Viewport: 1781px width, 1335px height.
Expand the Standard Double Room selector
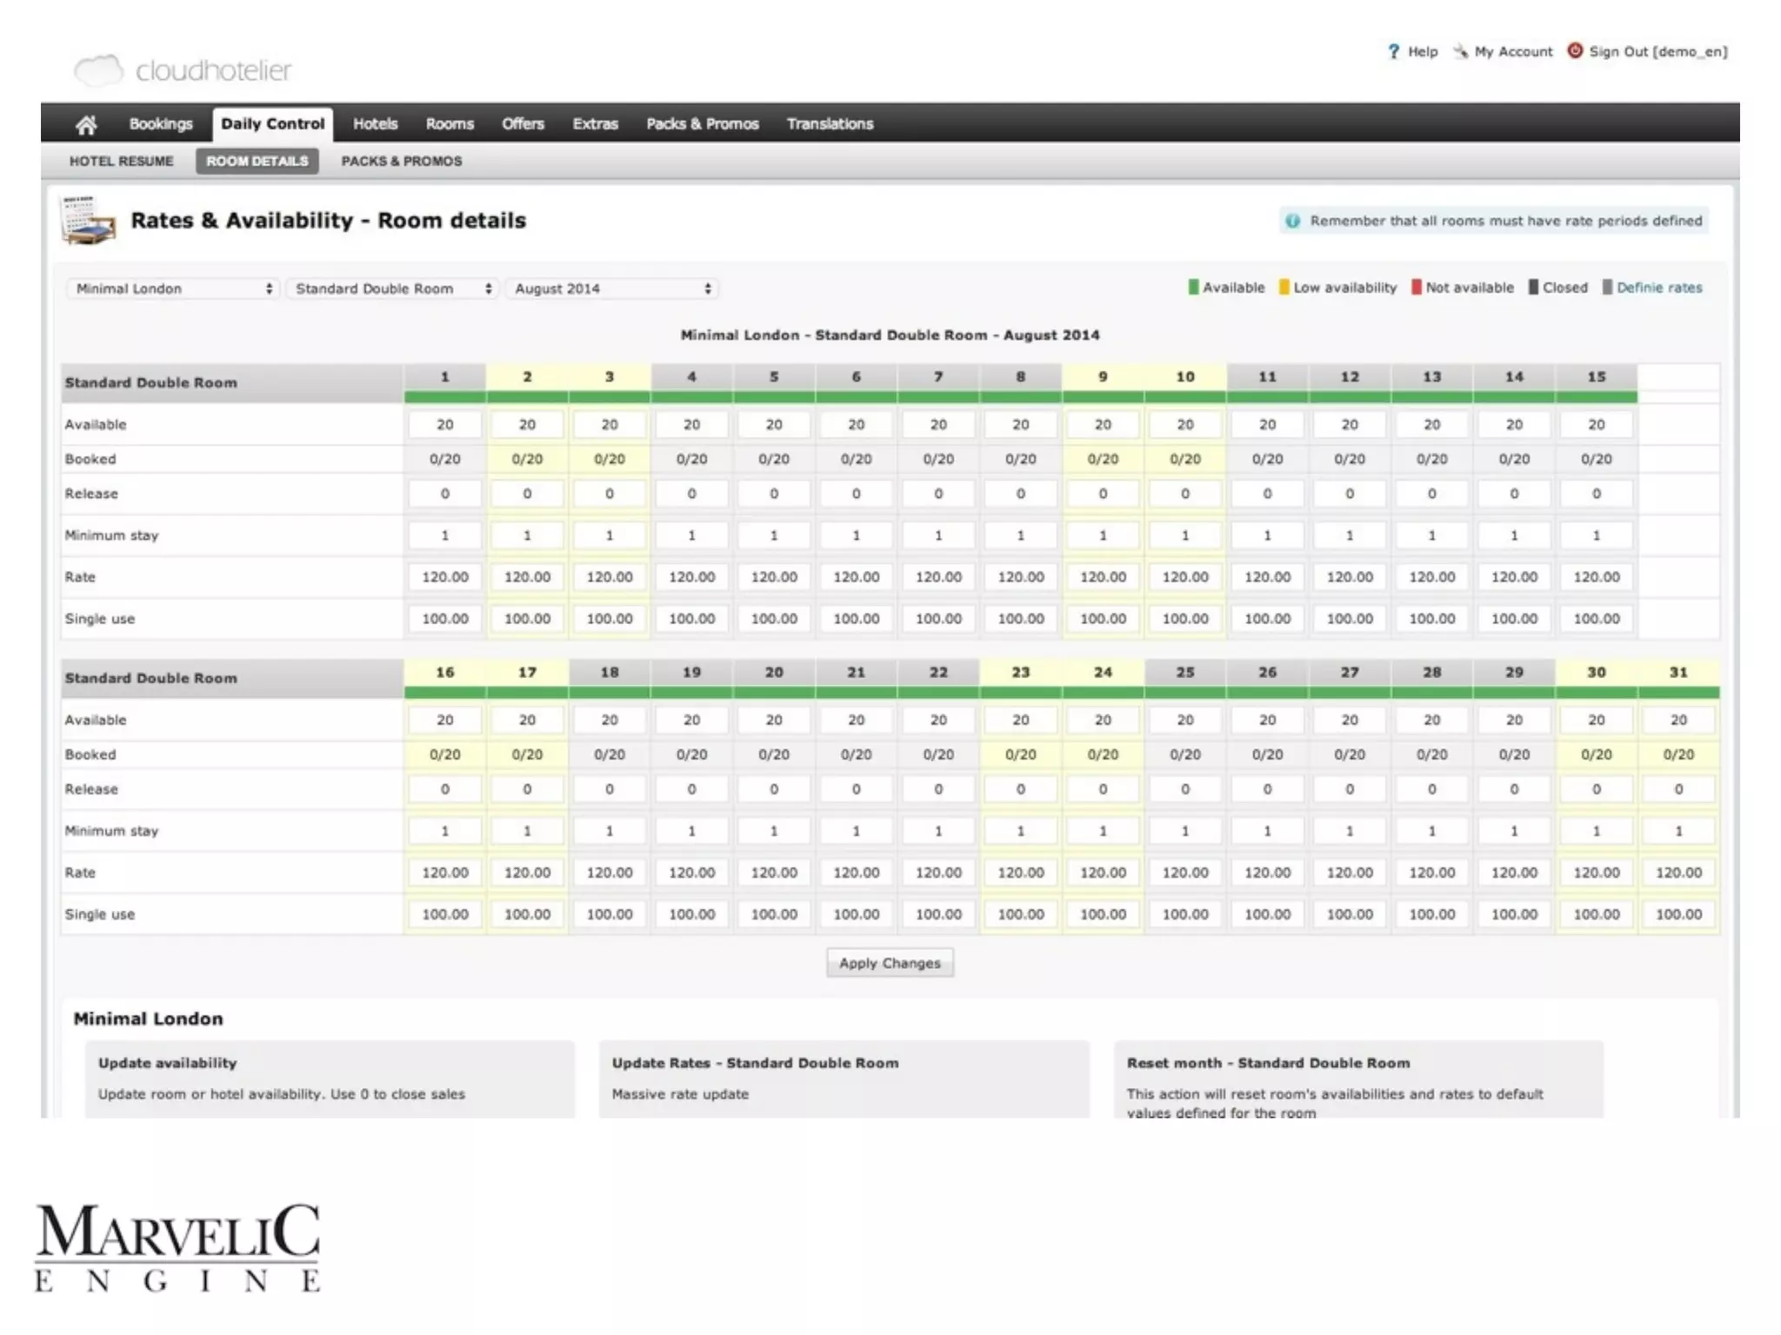[x=392, y=289]
